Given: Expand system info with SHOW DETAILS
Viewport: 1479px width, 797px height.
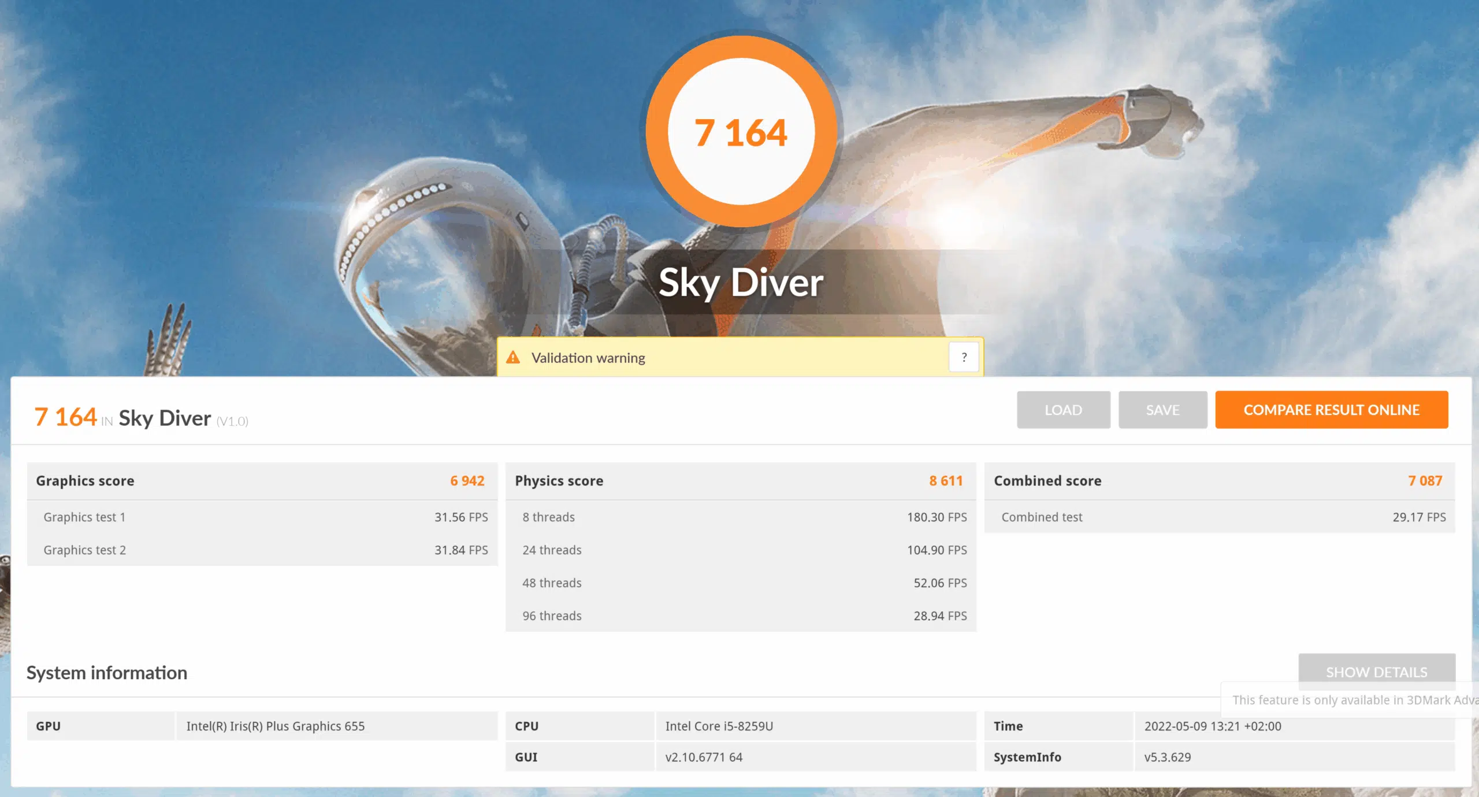Looking at the screenshot, I should (x=1376, y=670).
